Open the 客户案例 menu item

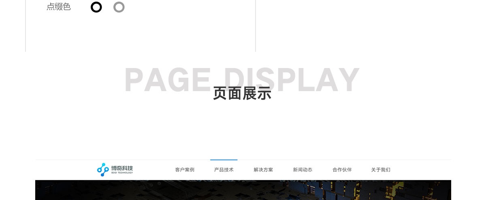click(185, 170)
